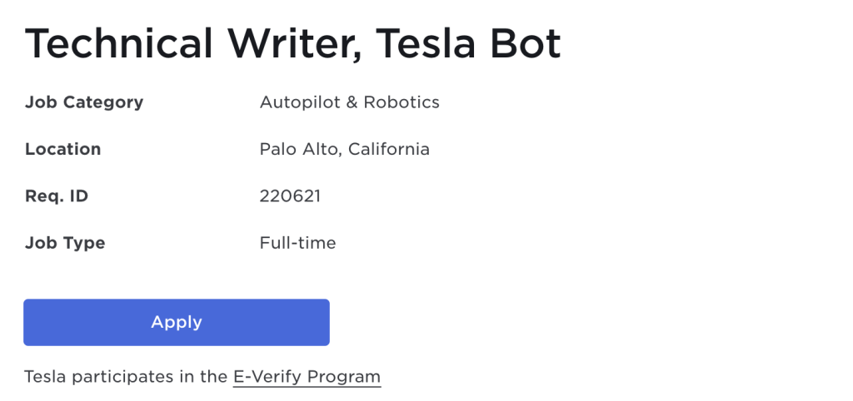Click the "Full-time" job type value
853x401 pixels.
(x=297, y=244)
